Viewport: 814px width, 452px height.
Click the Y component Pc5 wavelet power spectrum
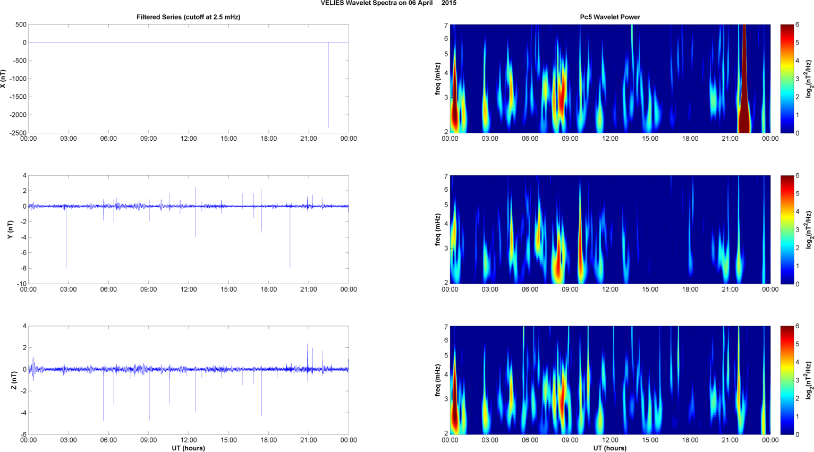pyautogui.click(x=610, y=229)
